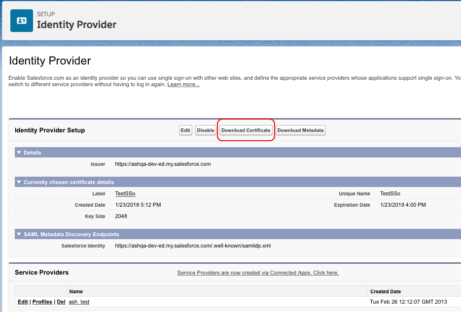This screenshot has height=312, width=461.
Task: Collapse Currently chosen certificate details section
Action: pyautogui.click(x=19, y=182)
